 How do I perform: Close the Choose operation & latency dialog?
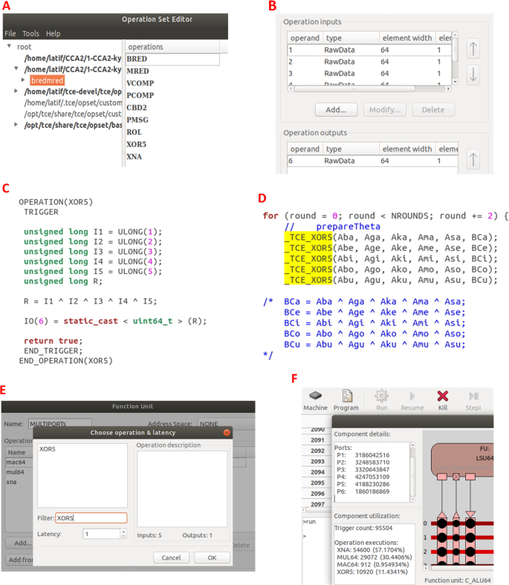(227, 432)
